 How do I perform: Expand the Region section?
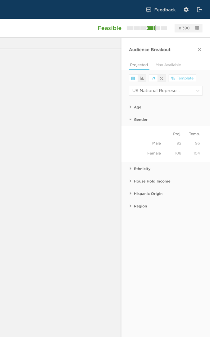[140, 206]
